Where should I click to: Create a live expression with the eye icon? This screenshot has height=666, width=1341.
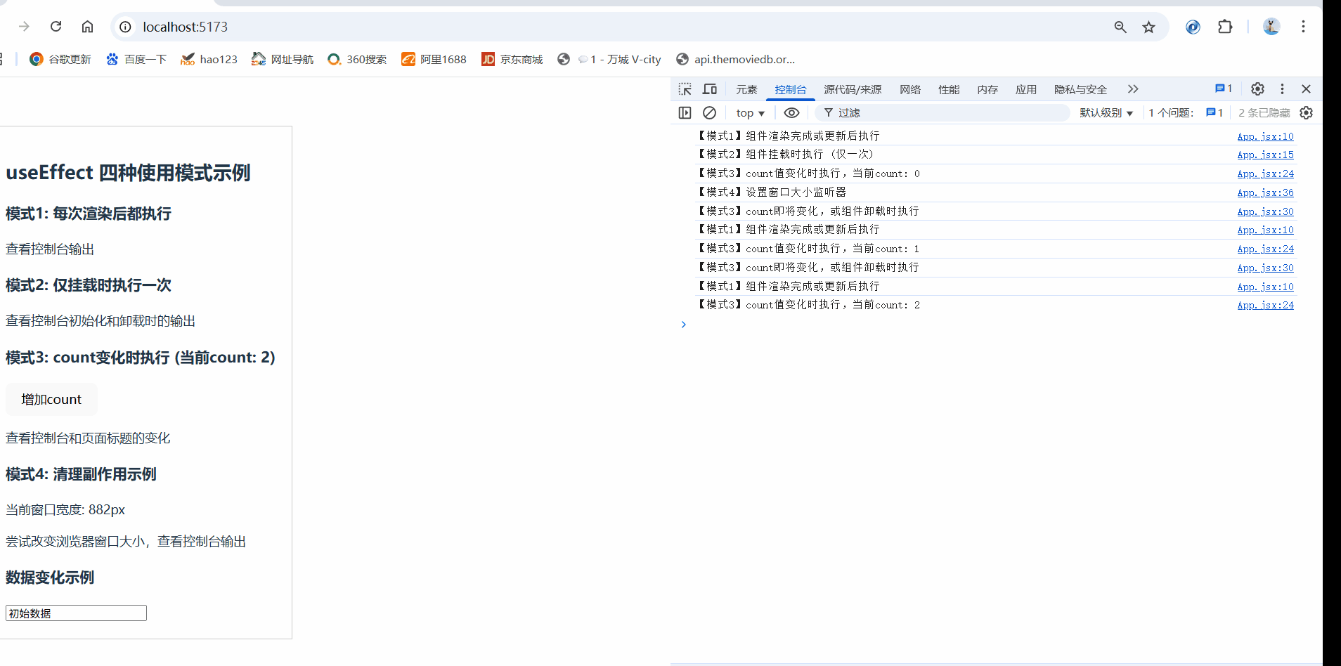(791, 112)
